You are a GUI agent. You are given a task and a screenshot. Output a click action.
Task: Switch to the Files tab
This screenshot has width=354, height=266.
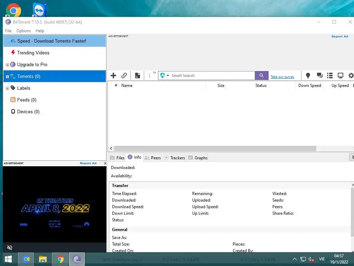click(117, 158)
